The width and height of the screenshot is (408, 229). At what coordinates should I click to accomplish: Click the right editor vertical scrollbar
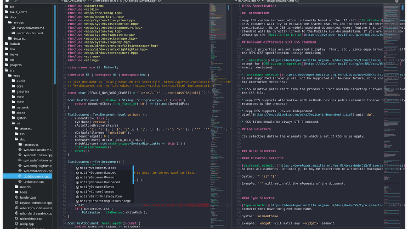403,7
